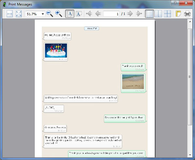
Task: Click the page number input field
Action: pos(111,14)
